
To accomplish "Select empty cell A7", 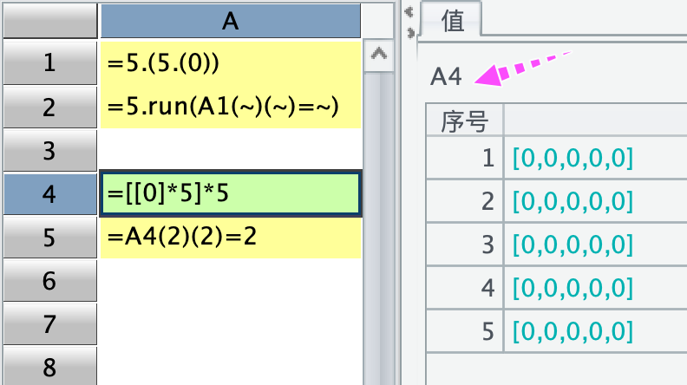I will pyautogui.click(x=231, y=323).
